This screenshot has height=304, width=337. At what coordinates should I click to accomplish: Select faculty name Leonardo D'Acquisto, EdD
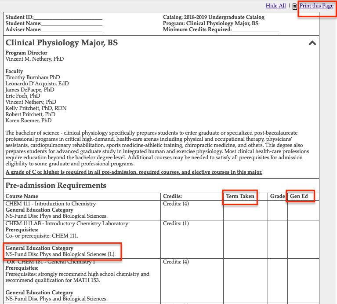[37, 84]
